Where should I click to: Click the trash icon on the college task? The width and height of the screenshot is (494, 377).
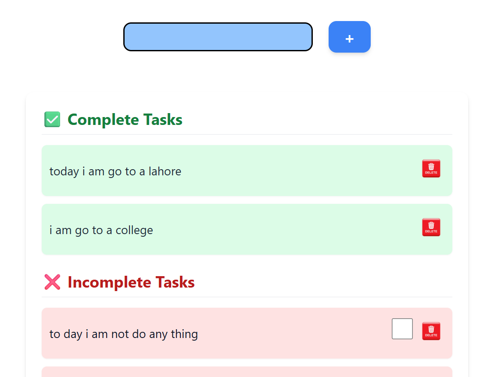point(431,227)
